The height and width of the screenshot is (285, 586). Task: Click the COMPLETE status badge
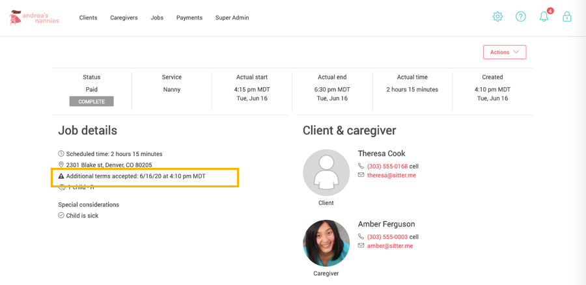click(92, 102)
